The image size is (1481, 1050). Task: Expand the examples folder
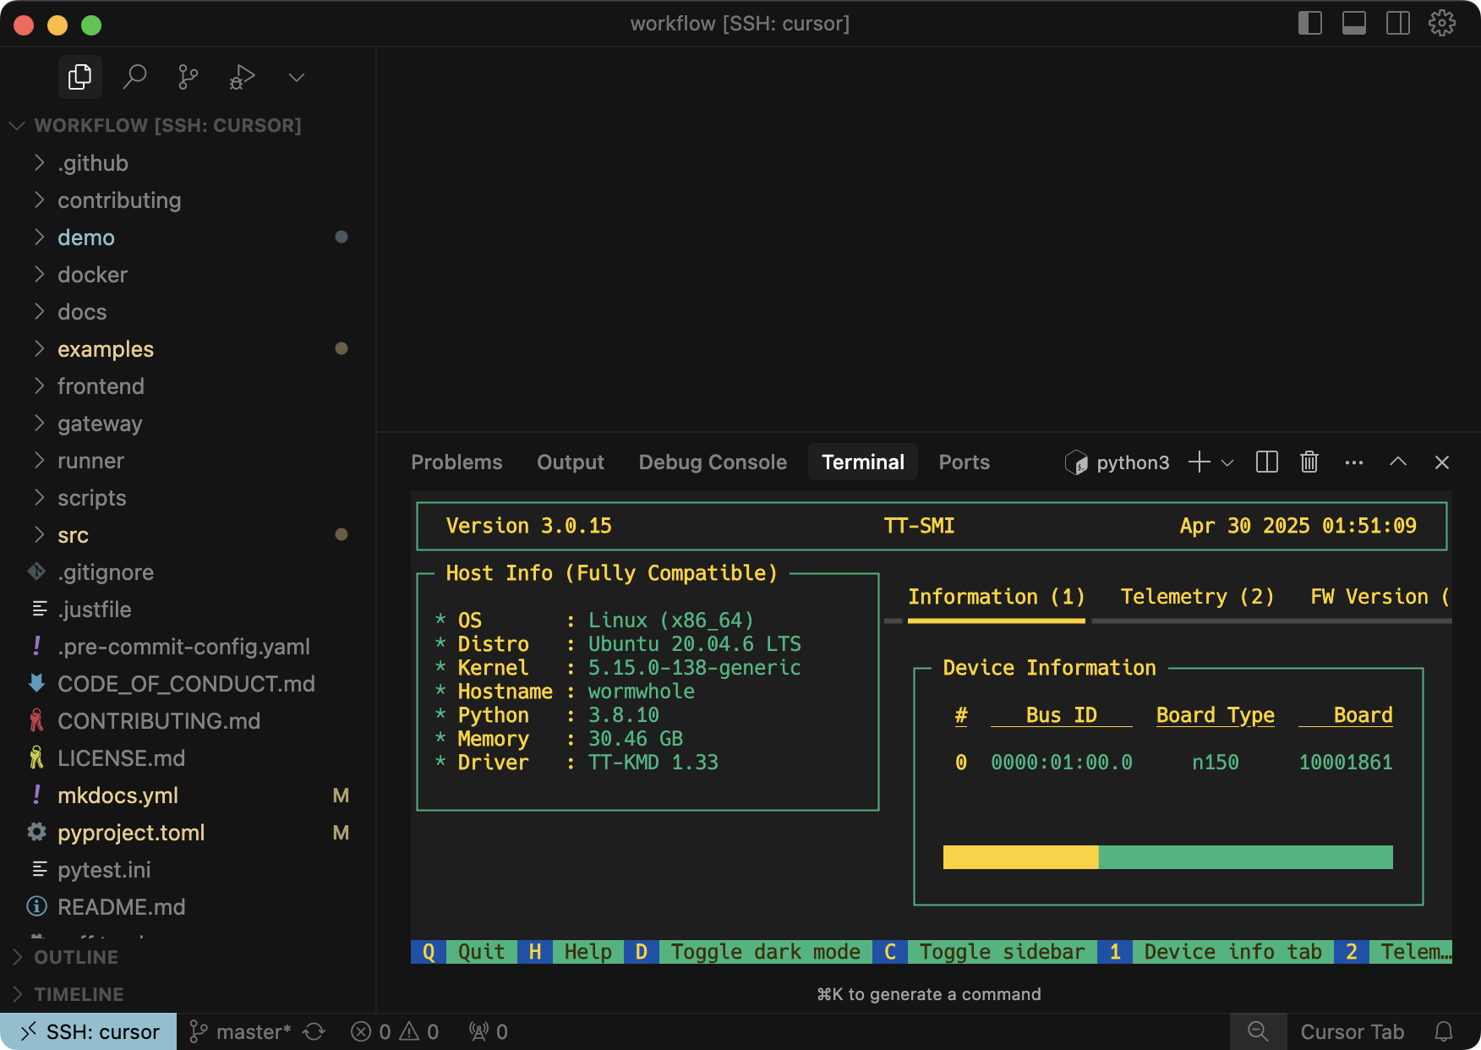106,349
